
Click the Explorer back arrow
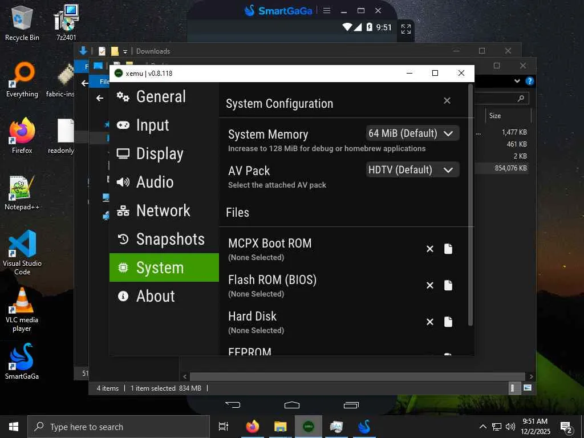point(99,98)
